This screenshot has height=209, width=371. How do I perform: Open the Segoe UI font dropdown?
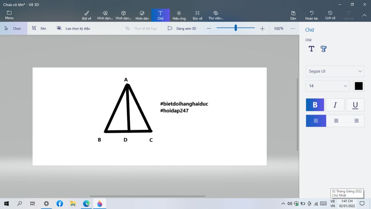click(335, 71)
